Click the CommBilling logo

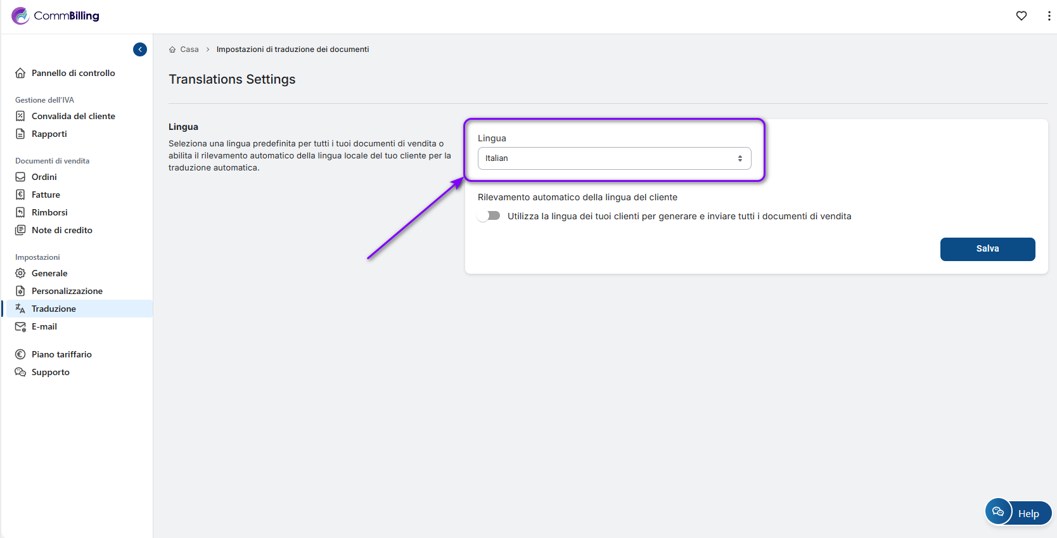[56, 16]
